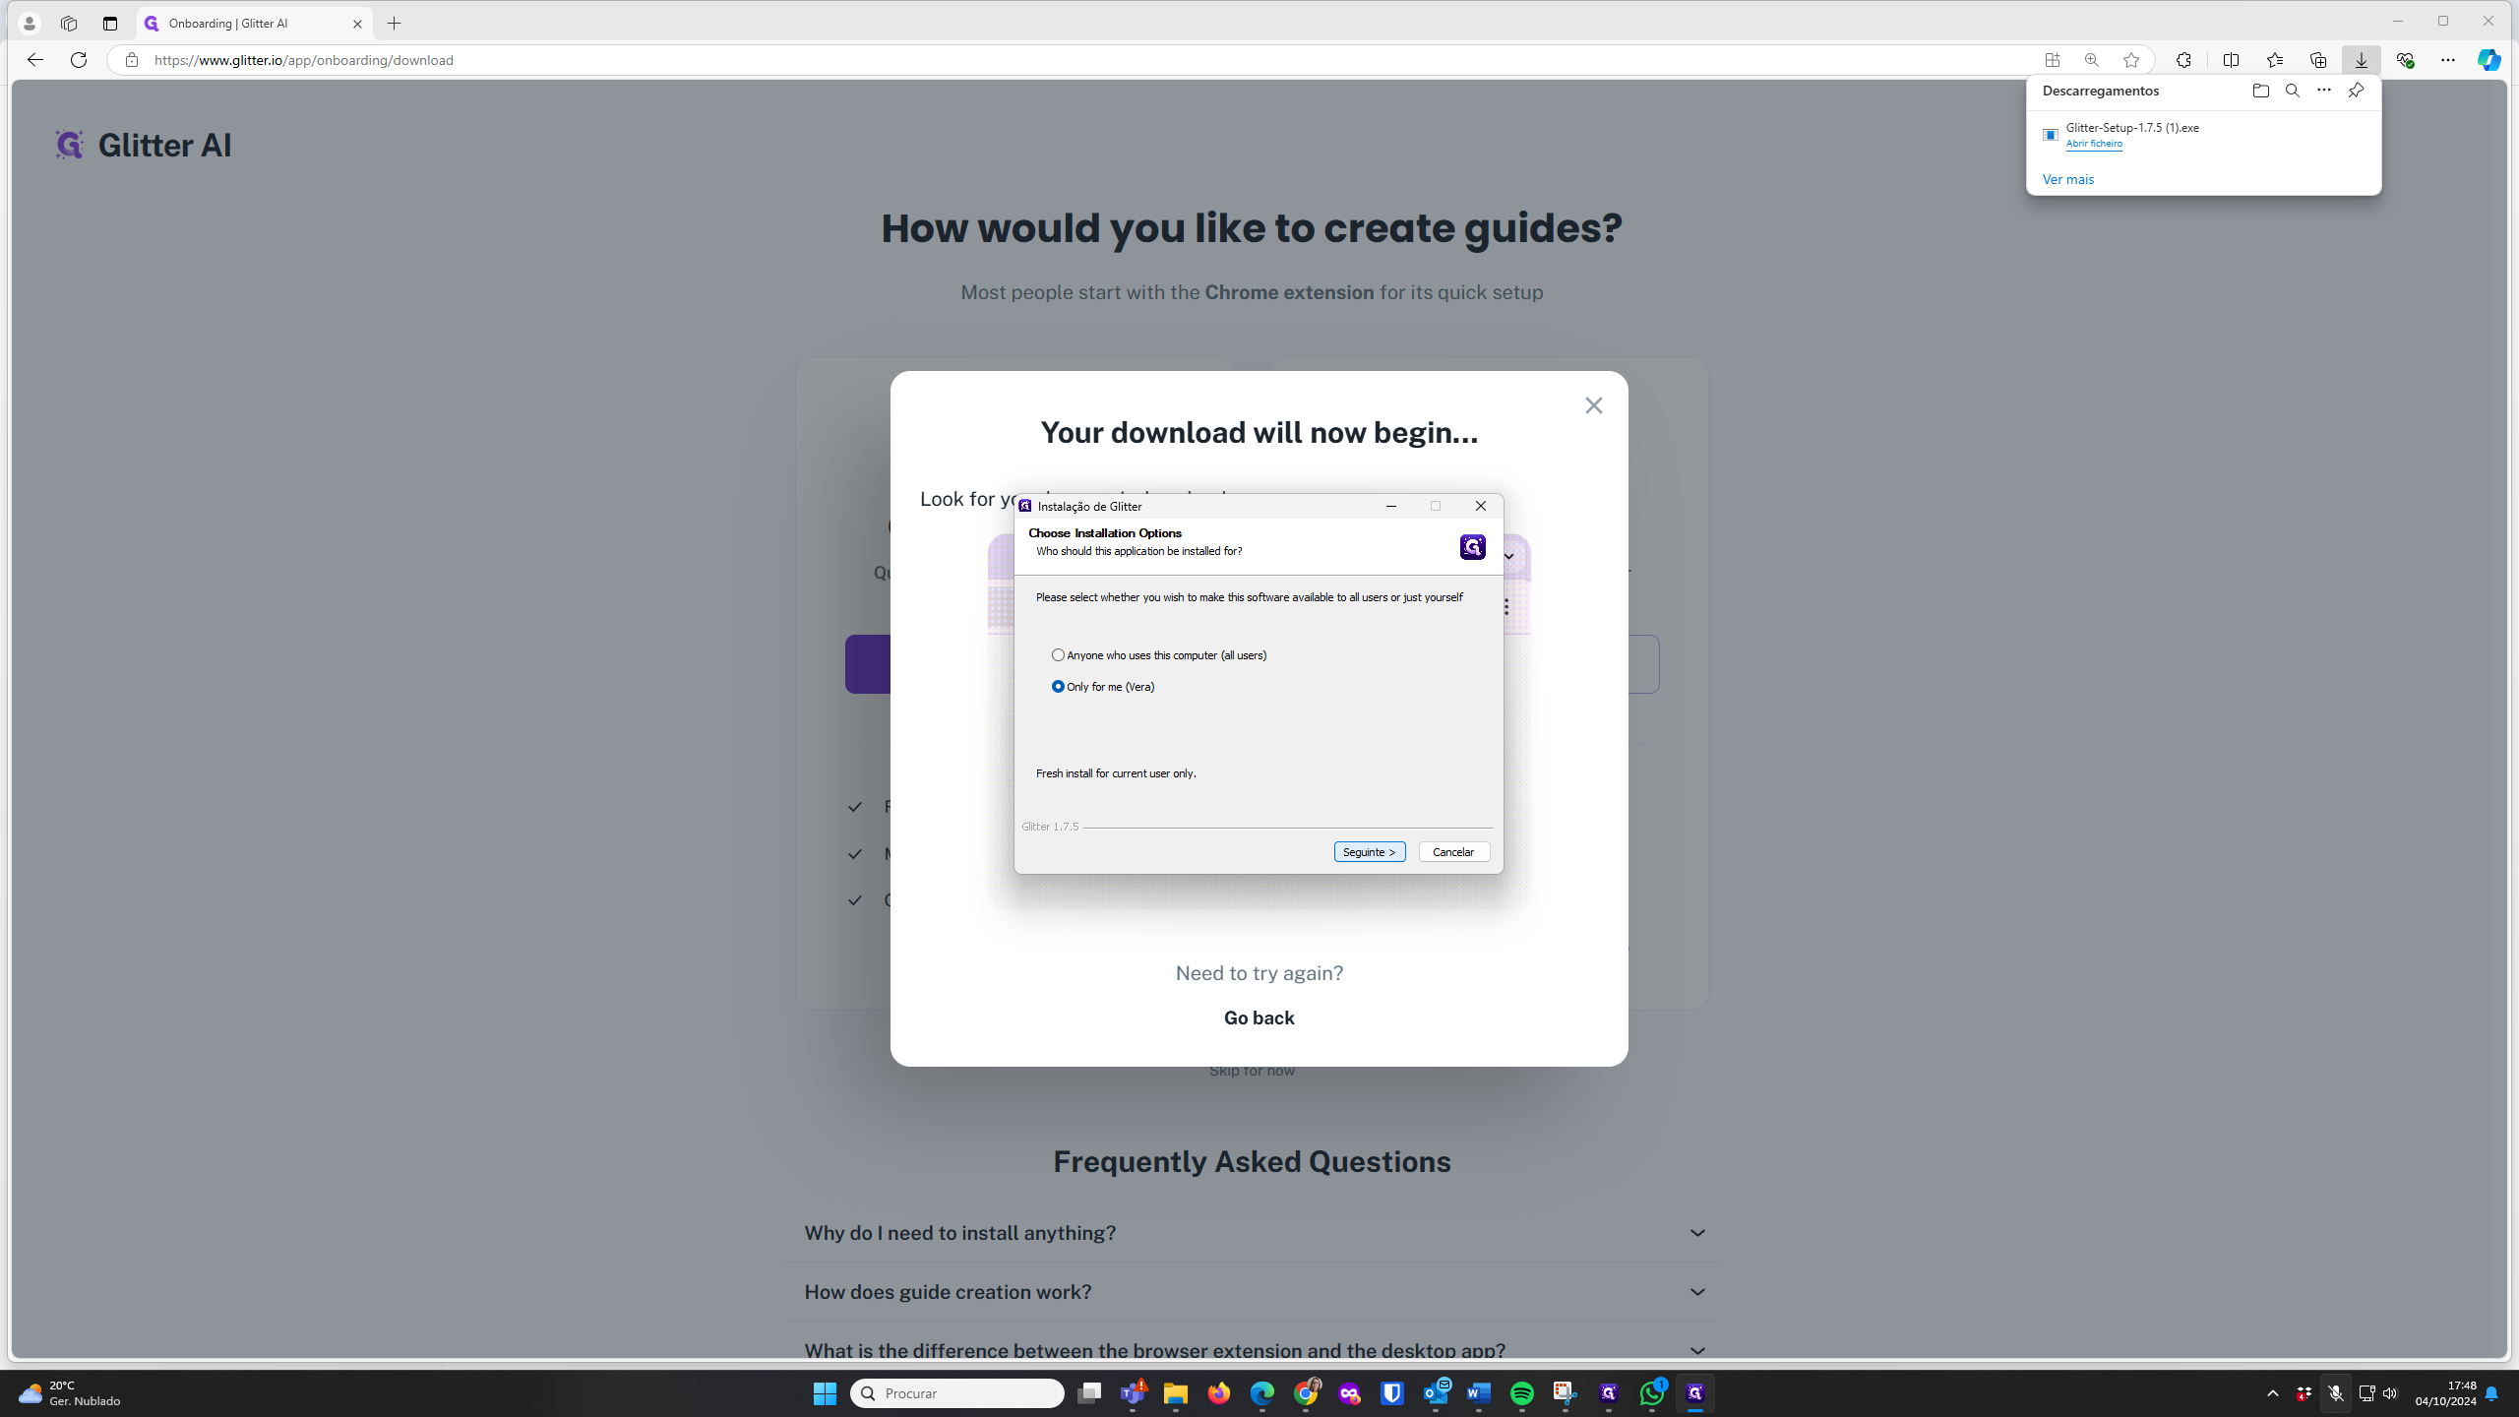This screenshot has width=2519, height=1417.
Task: Open Edge settings and more menu
Action: [2448, 60]
